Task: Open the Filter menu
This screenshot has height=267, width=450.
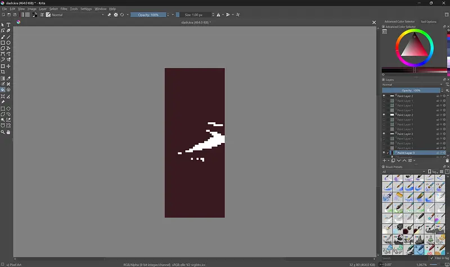Action: (x=64, y=9)
